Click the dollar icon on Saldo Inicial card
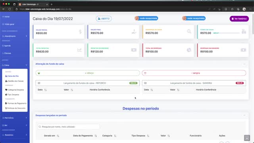Viewport: 254px width, 143px height. pyautogui.click(x=80, y=32)
